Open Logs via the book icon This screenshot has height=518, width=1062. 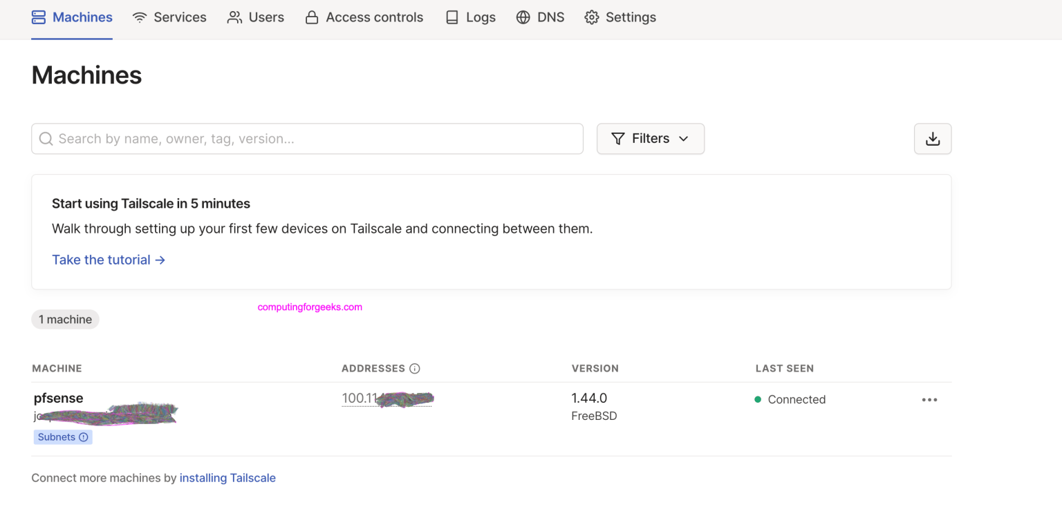[x=452, y=17]
